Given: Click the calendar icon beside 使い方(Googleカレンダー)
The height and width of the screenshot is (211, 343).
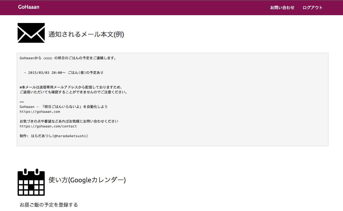Looking at the screenshot, I should click(x=31, y=182).
